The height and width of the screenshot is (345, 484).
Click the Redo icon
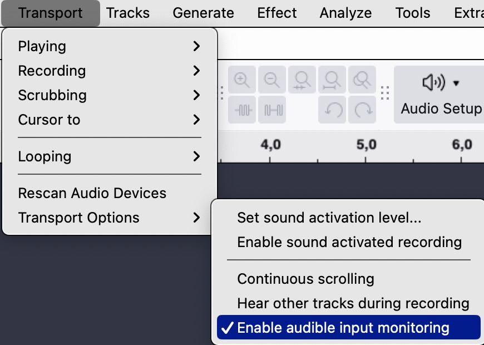tap(362, 110)
